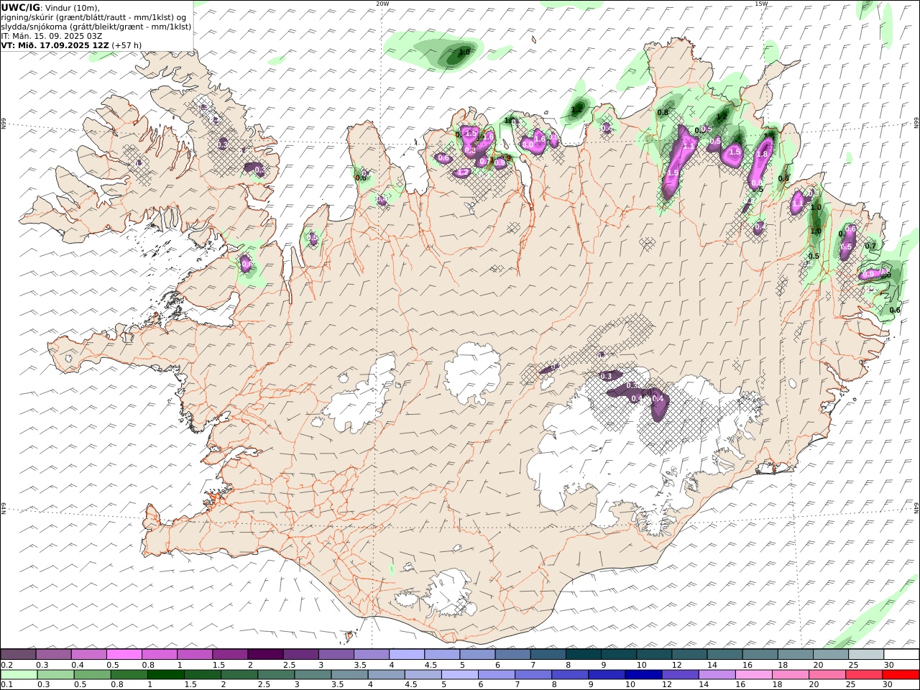This screenshot has width=920, height=690.
Task: Pick the snow legend swatch between 20 and 25
Action: 830,654
